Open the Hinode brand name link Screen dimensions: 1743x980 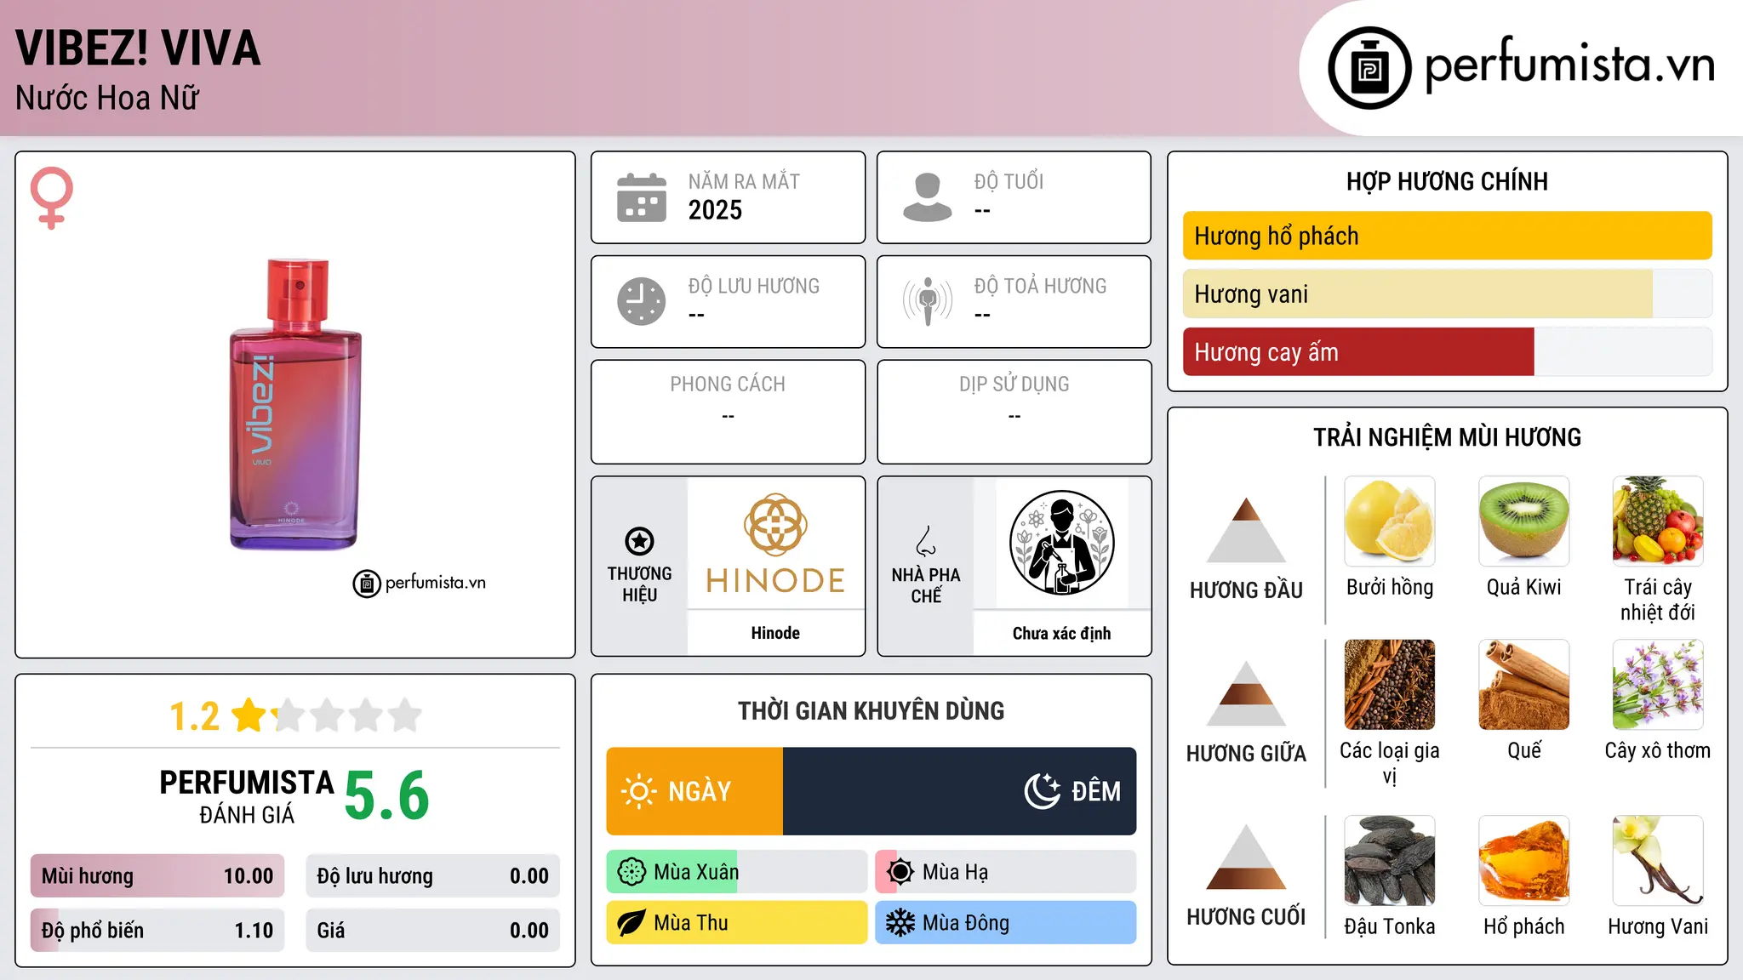[775, 633]
